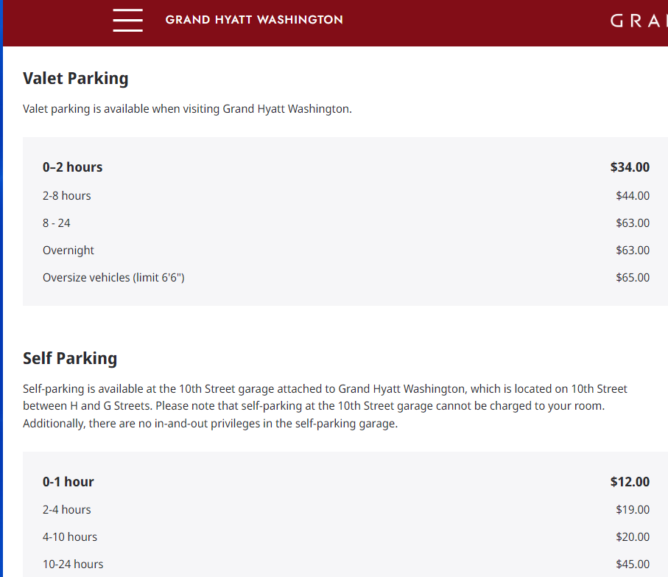The image size is (668, 577).
Task: Click the $65.00 oversize vehicle price
Action: click(633, 278)
